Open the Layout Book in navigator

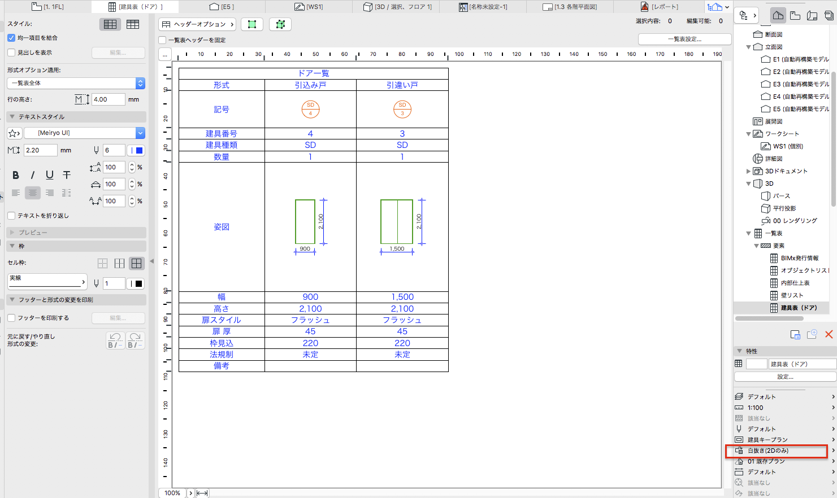tap(812, 15)
